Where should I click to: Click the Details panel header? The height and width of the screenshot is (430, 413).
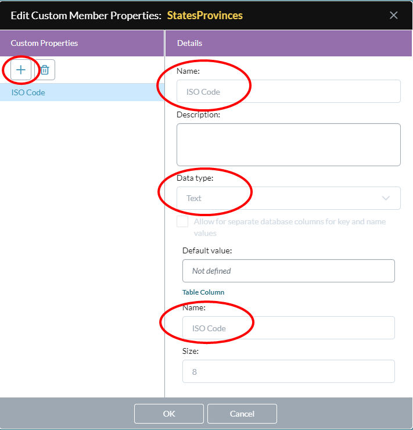(289, 44)
